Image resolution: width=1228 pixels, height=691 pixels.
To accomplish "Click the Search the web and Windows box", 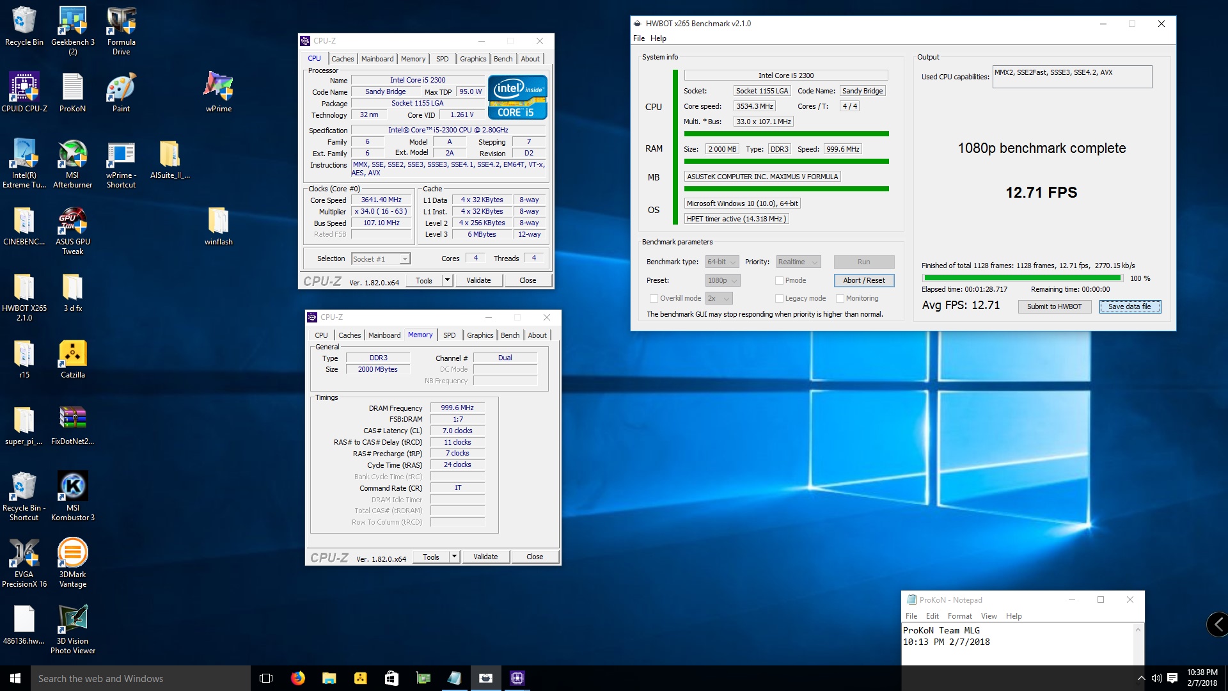I will click(141, 678).
